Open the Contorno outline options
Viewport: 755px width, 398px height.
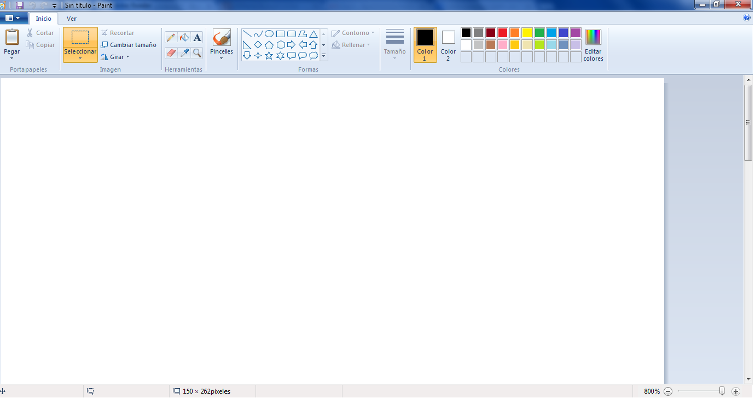(x=353, y=32)
